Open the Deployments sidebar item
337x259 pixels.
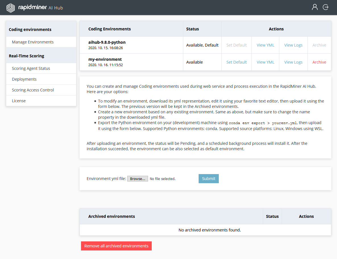[x=24, y=79]
